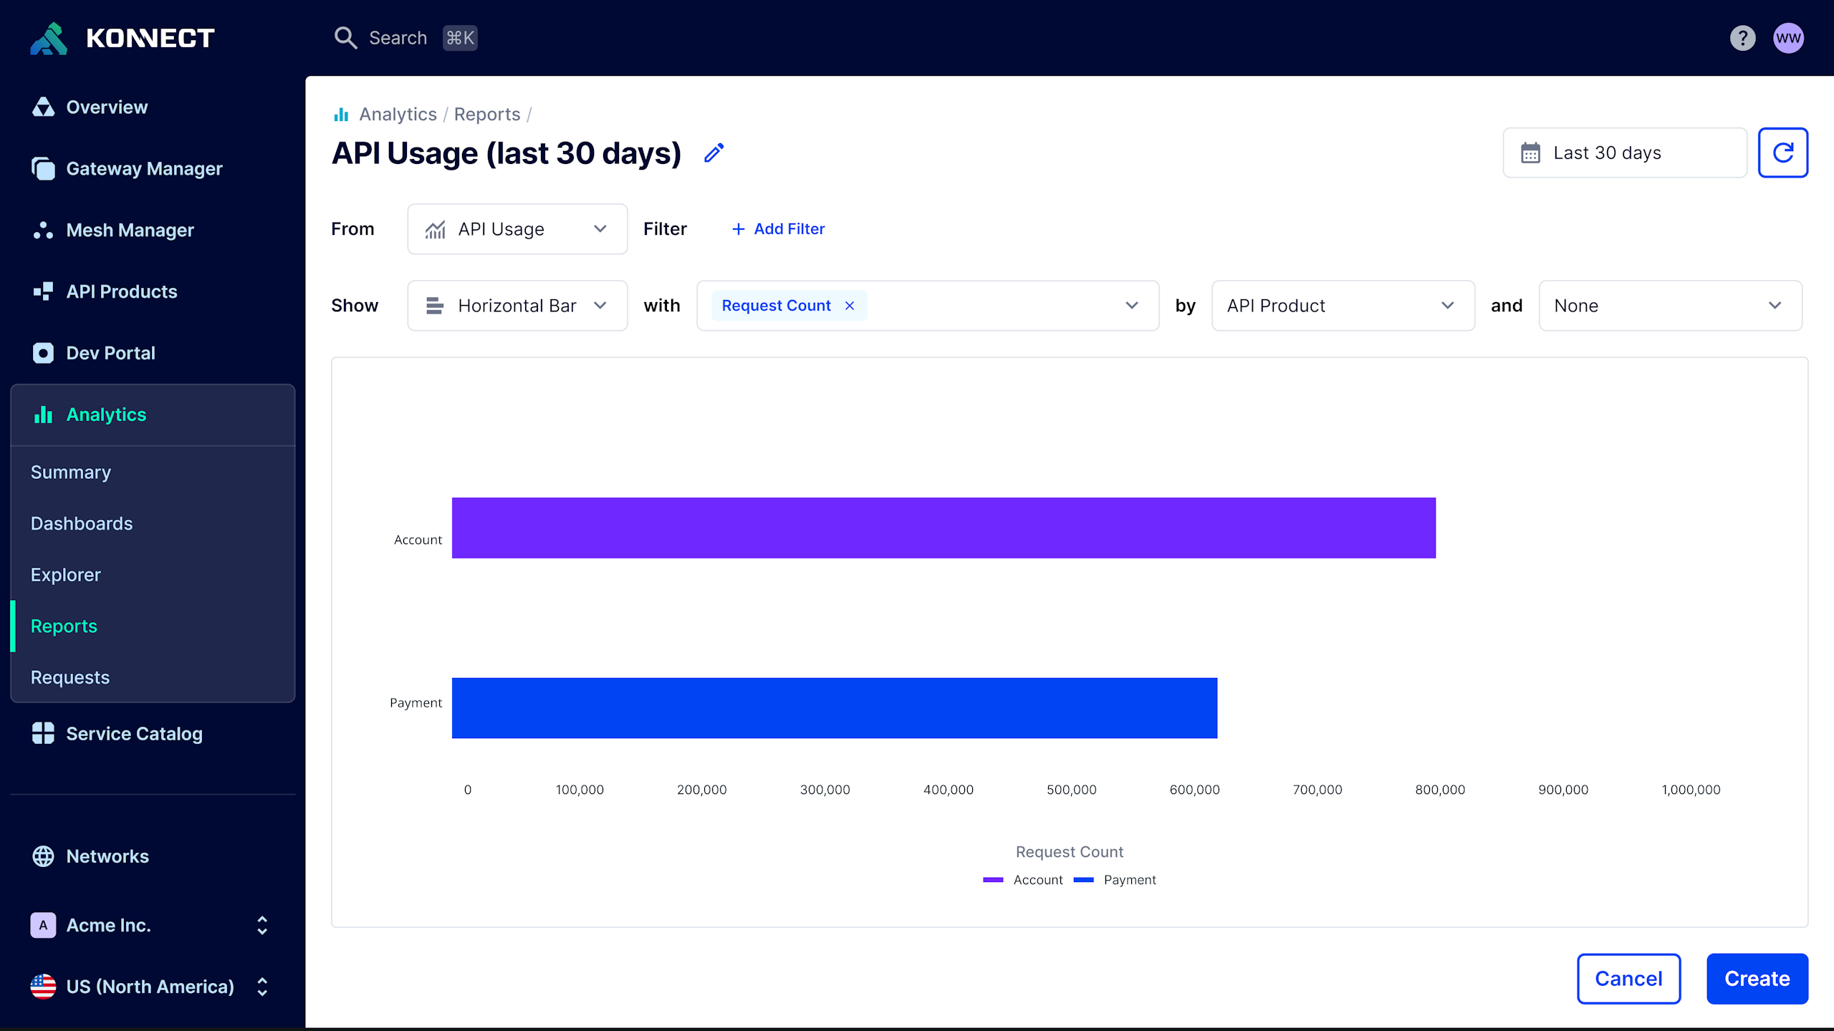The image size is (1834, 1031).
Task: Open Gateway Manager from sidebar
Action: pyautogui.click(x=143, y=169)
